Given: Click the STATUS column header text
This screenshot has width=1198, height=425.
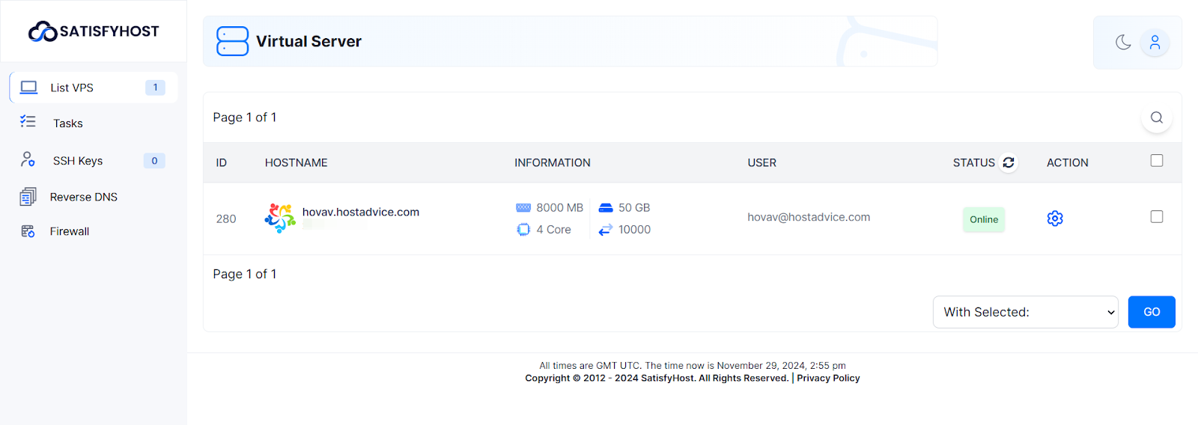Looking at the screenshot, I should [973, 162].
